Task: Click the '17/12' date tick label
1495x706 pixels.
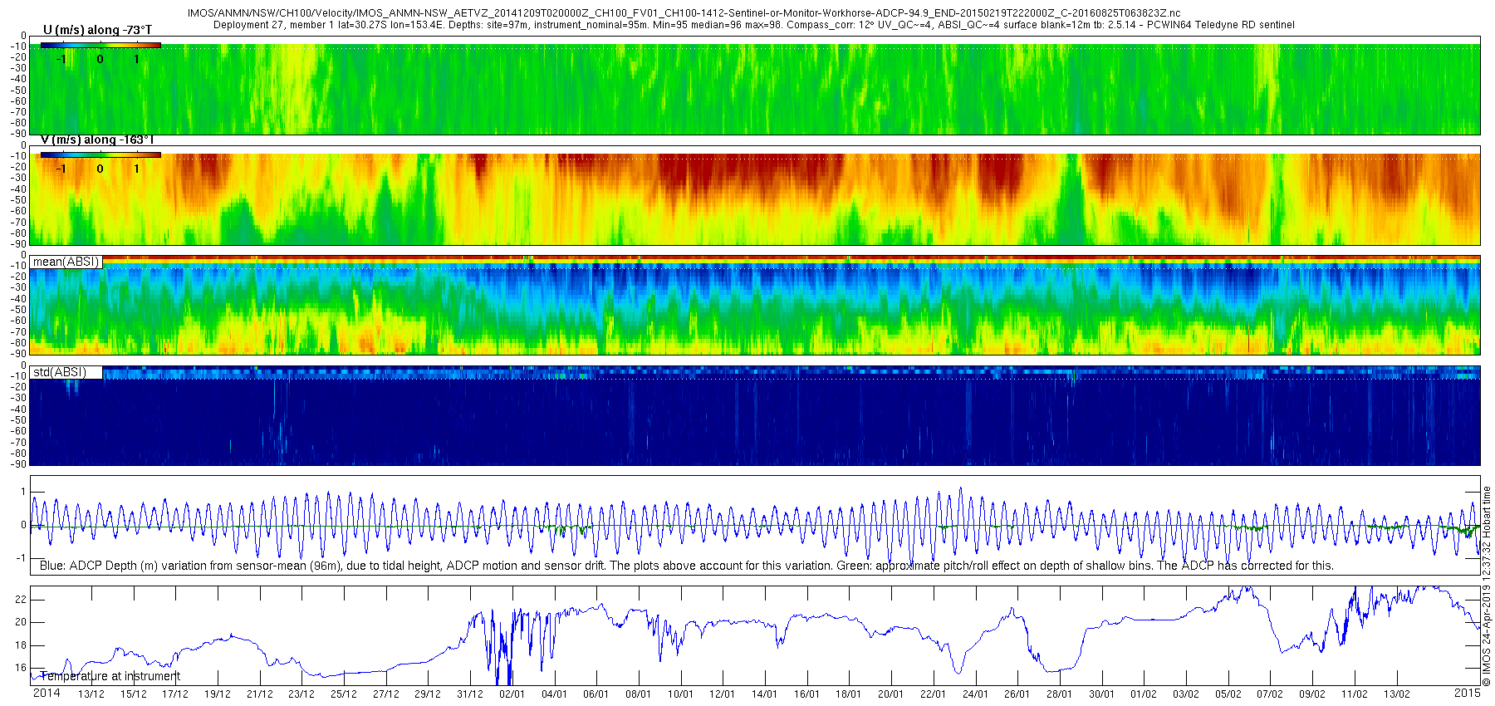Action: (175, 694)
